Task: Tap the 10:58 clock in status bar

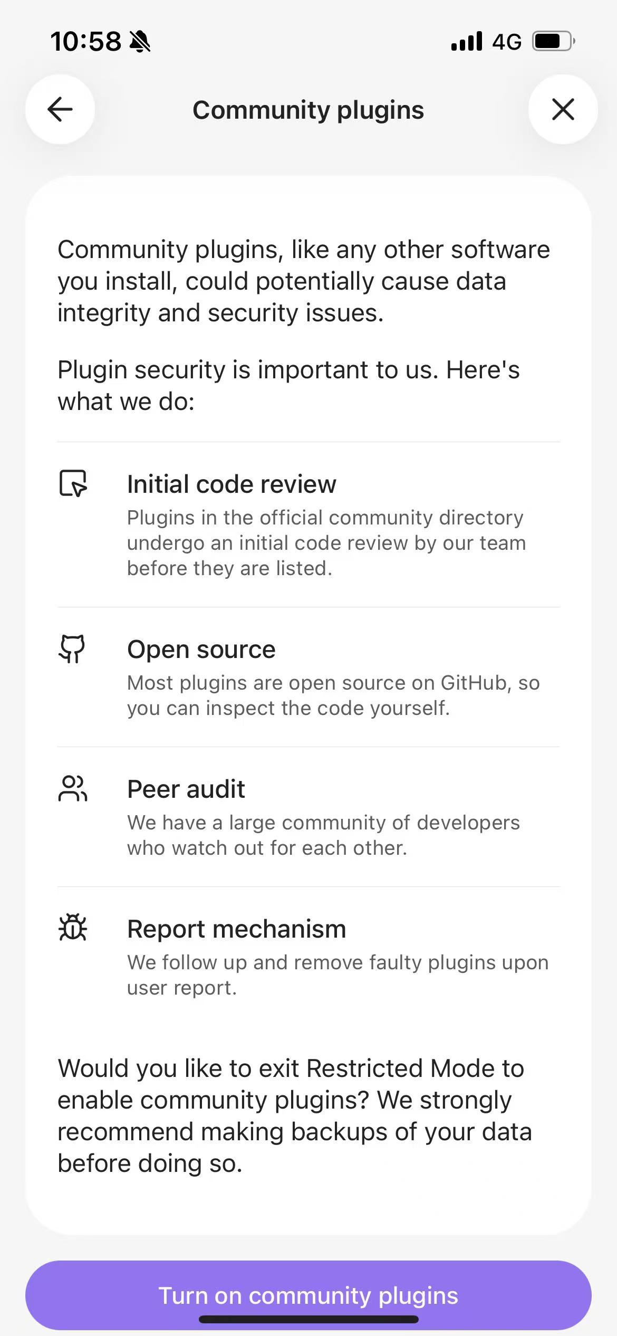Action: (85, 41)
